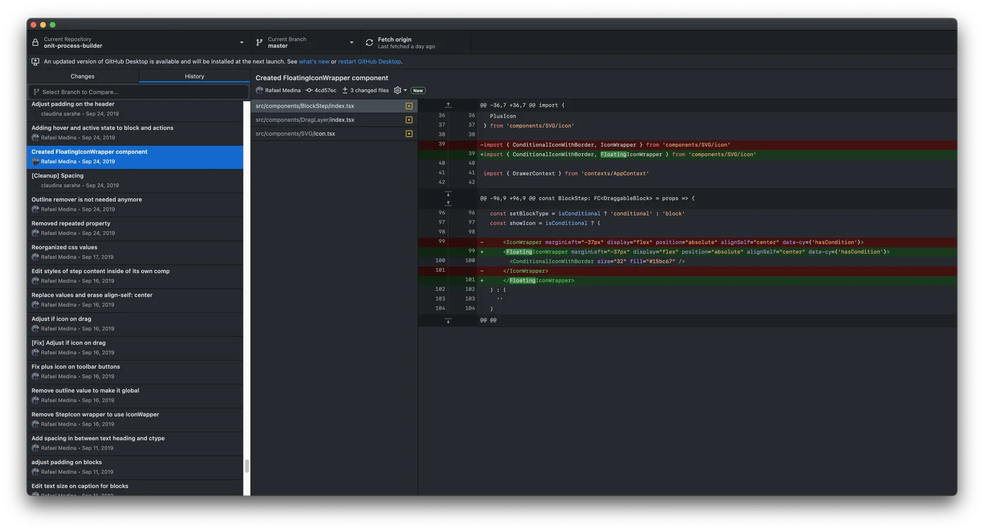984x531 pixels.
Task: Select commit Removed repeated property
Action: [135, 229]
